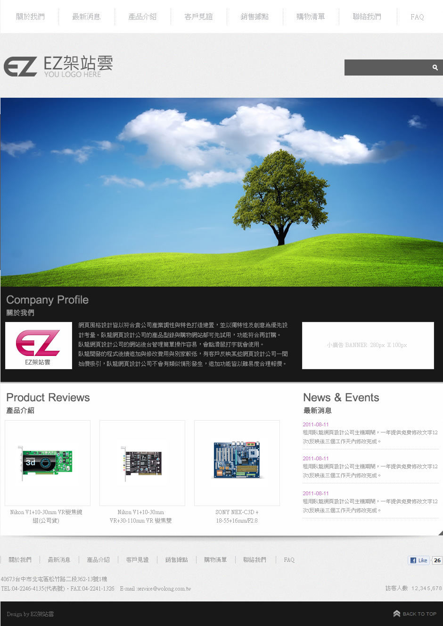
Task: Click the pink EZ company profile logo
Action: (38, 345)
